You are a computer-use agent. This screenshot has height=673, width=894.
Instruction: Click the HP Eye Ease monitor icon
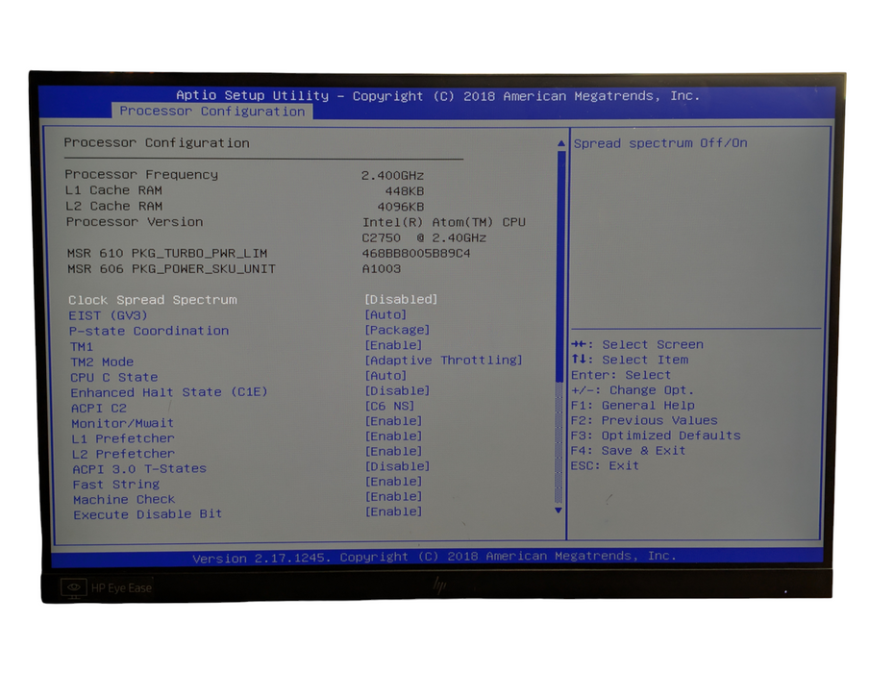pos(74,587)
